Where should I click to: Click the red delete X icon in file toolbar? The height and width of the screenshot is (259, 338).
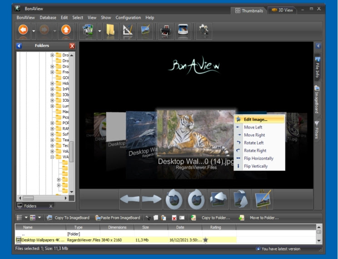[x=174, y=218]
